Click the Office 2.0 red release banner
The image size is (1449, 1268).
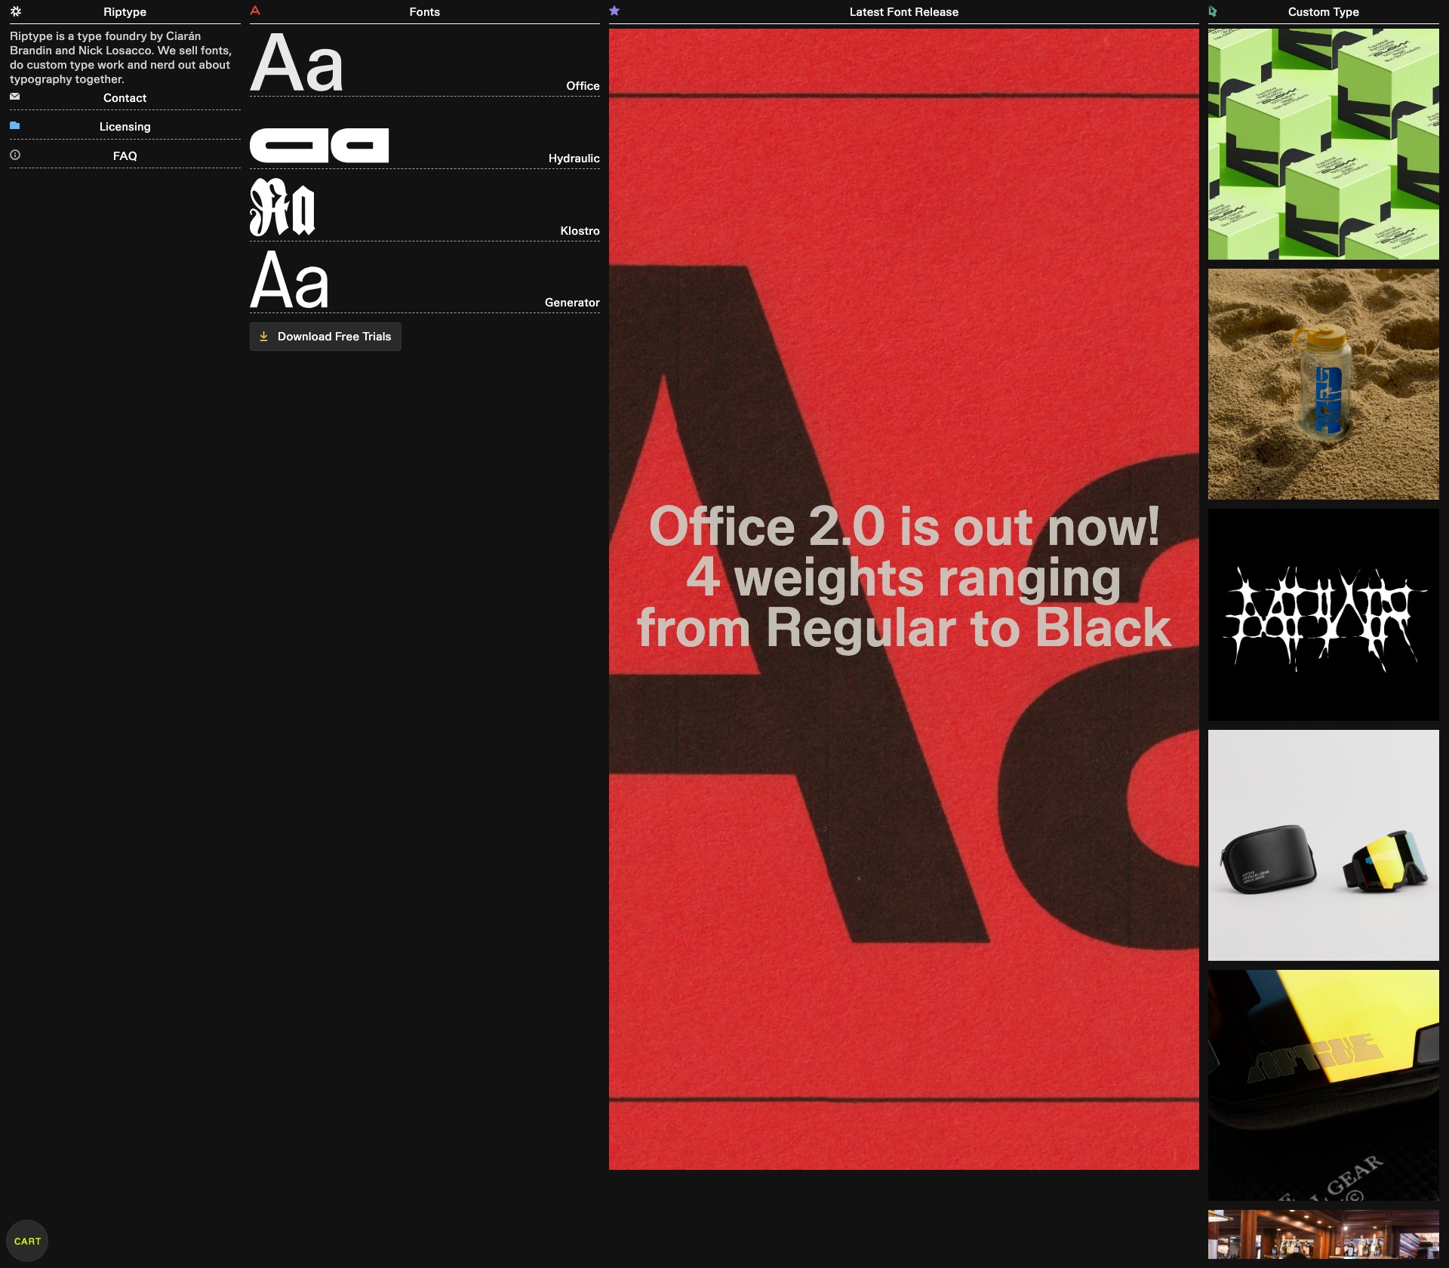[x=904, y=599]
